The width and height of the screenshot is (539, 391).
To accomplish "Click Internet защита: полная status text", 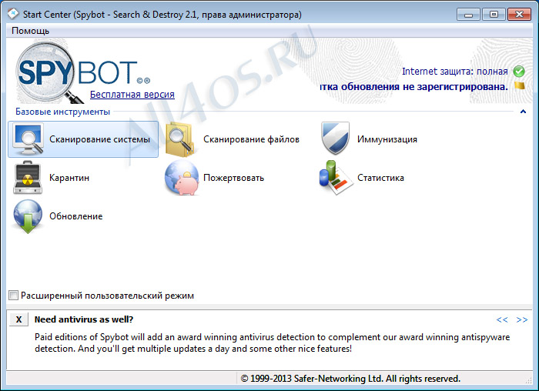I will (455, 71).
